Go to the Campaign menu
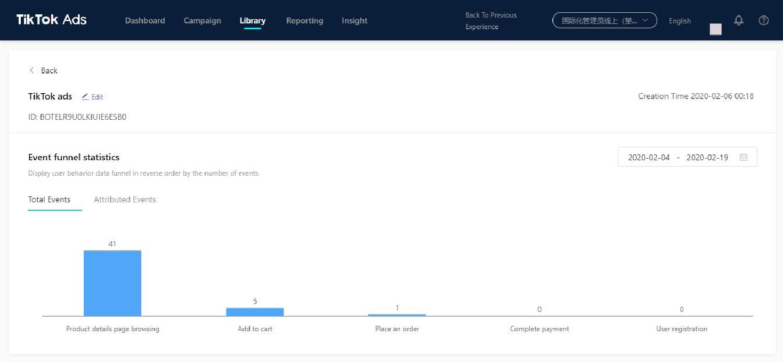 pos(202,21)
